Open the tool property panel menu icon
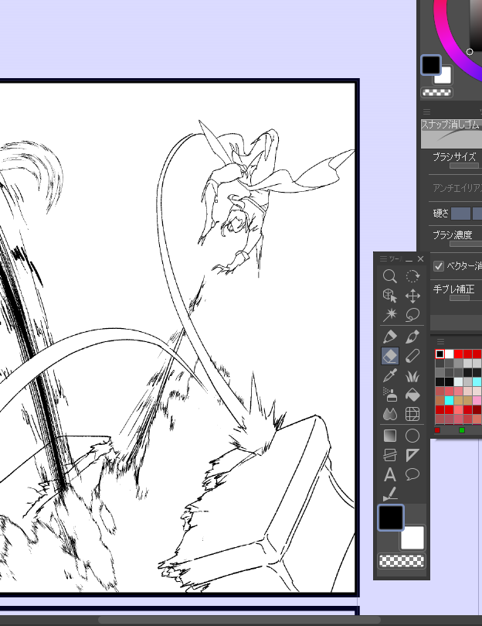Image resolution: width=482 pixels, height=626 pixels. click(426, 111)
